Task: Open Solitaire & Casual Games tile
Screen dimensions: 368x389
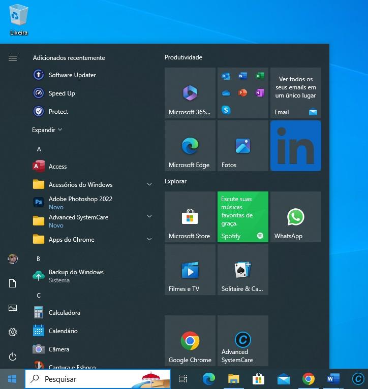Action: (x=243, y=270)
